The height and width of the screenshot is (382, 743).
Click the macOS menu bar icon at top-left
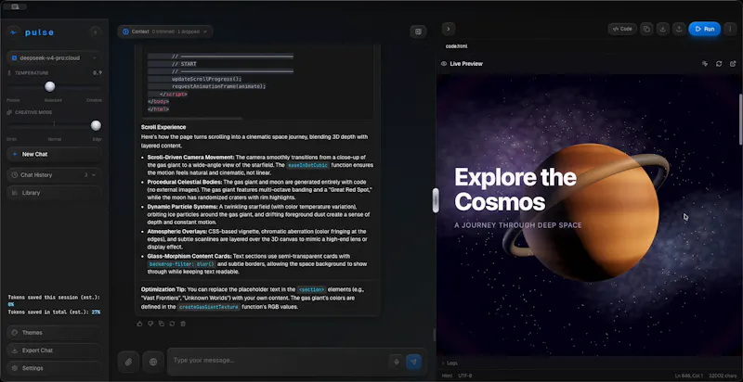15,6
